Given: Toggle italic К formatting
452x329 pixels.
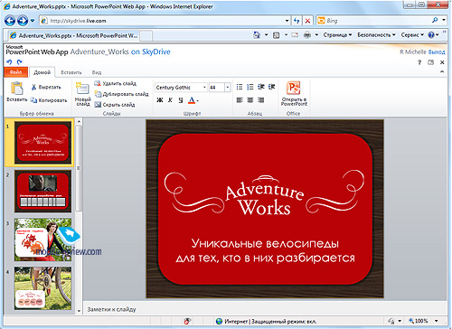Looking at the screenshot, I should [x=170, y=100].
